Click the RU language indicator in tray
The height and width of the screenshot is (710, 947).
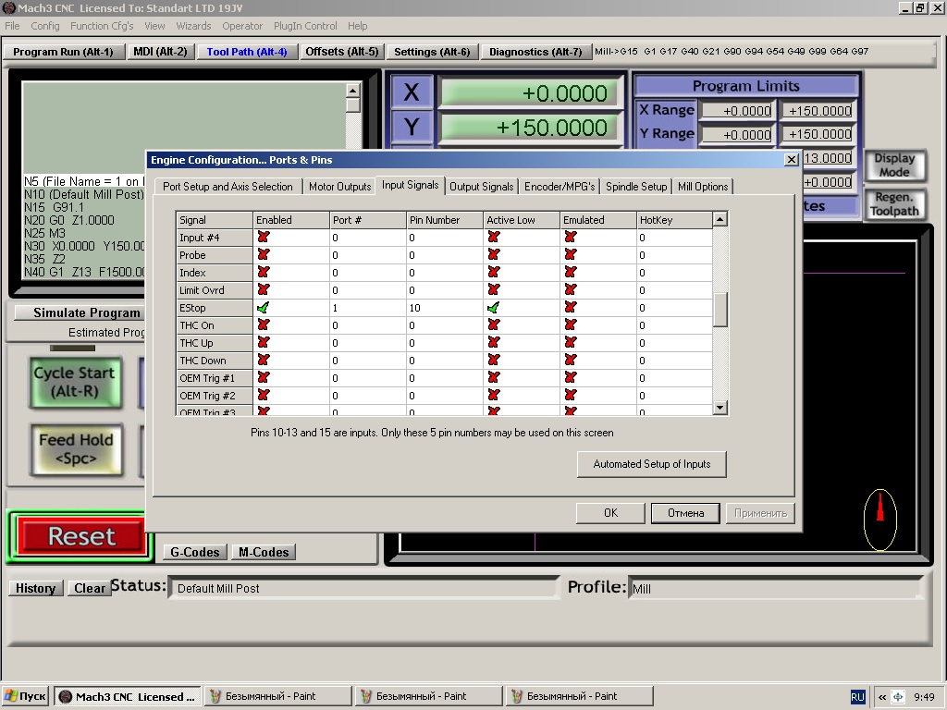coord(857,697)
